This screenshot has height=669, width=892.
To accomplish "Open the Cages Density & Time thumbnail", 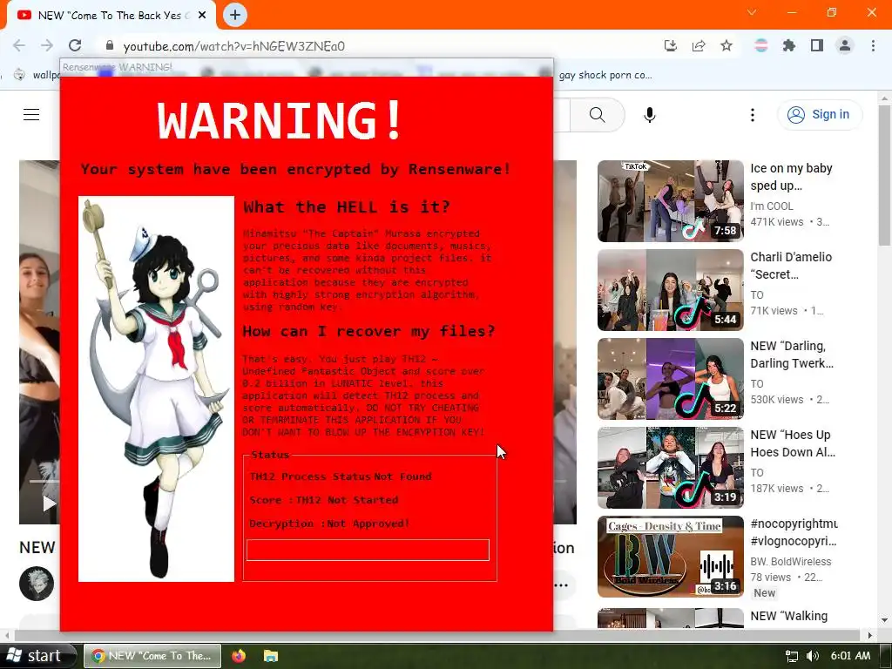I will (671, 557).
